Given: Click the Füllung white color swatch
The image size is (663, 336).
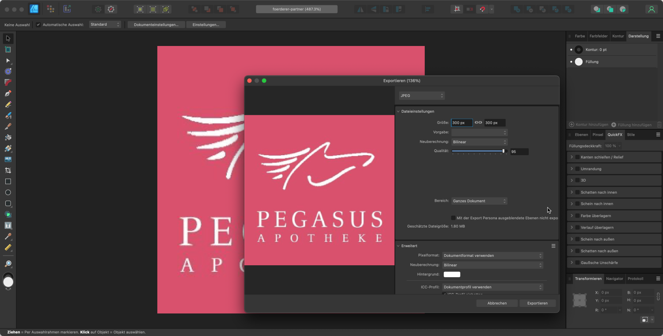Looking at the screenshot, I should pos(579,62).
